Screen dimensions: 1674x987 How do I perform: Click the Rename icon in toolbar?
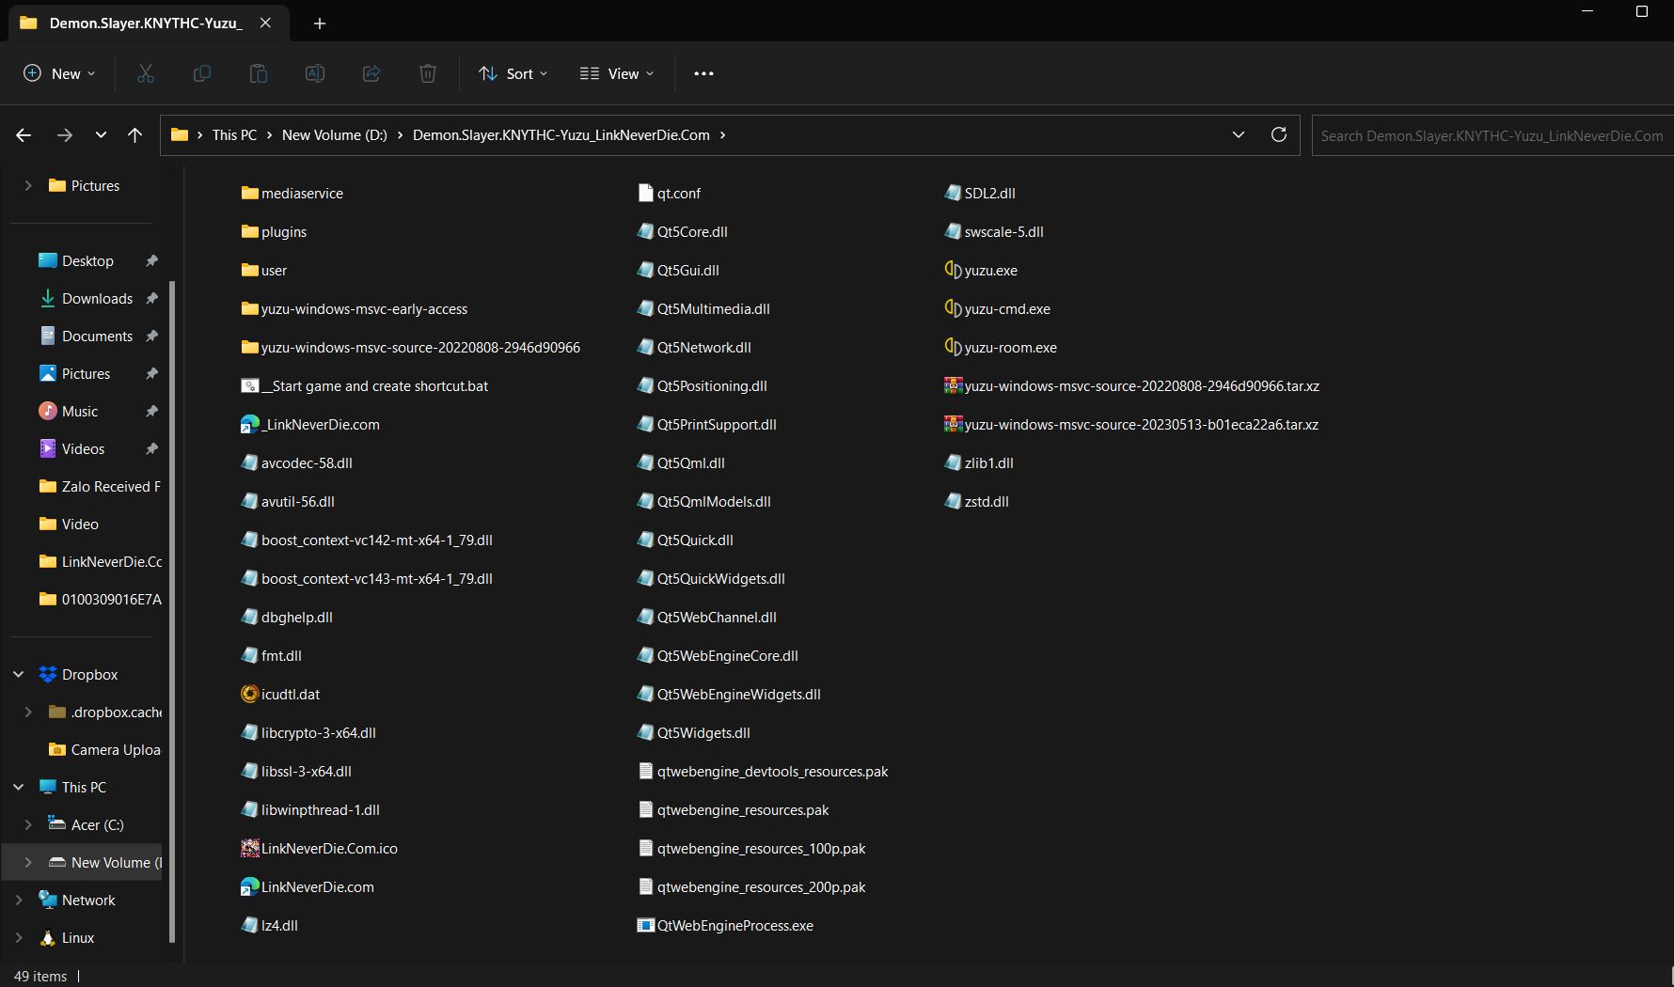click(315, 73)
